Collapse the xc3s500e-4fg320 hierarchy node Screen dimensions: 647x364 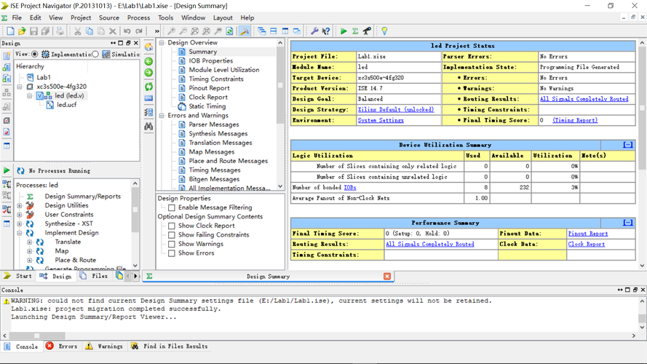(x=20, y=87)
